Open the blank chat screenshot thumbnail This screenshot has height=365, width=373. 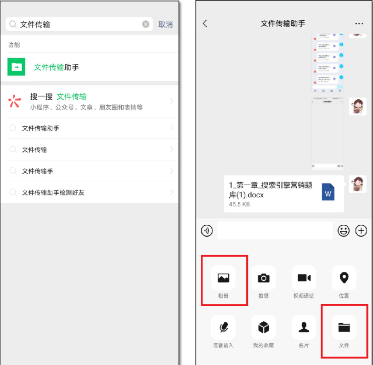[x=328, y=133]
